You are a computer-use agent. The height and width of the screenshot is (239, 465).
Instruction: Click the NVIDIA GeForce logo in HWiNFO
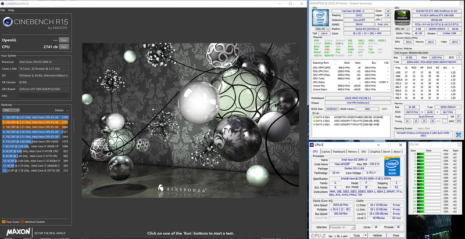pyautogui.click(x=402, y=18)
